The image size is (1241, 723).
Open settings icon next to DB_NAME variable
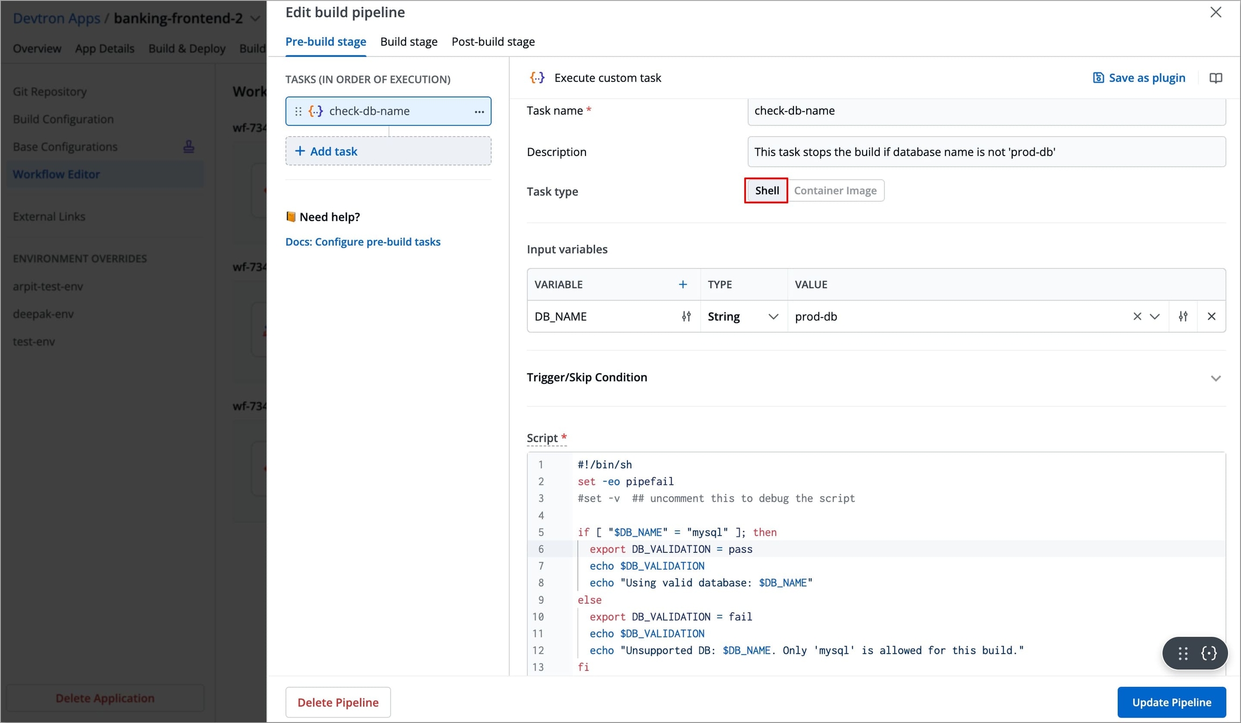(686, 317)
